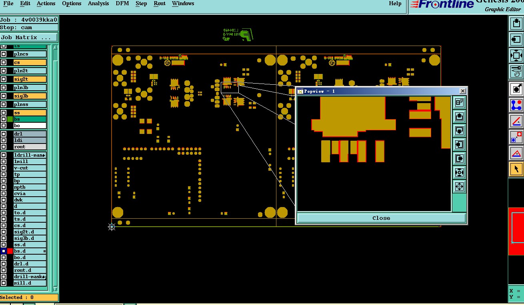
Task: Toggle the drl layer checkbox
Action: pos(4,134)
